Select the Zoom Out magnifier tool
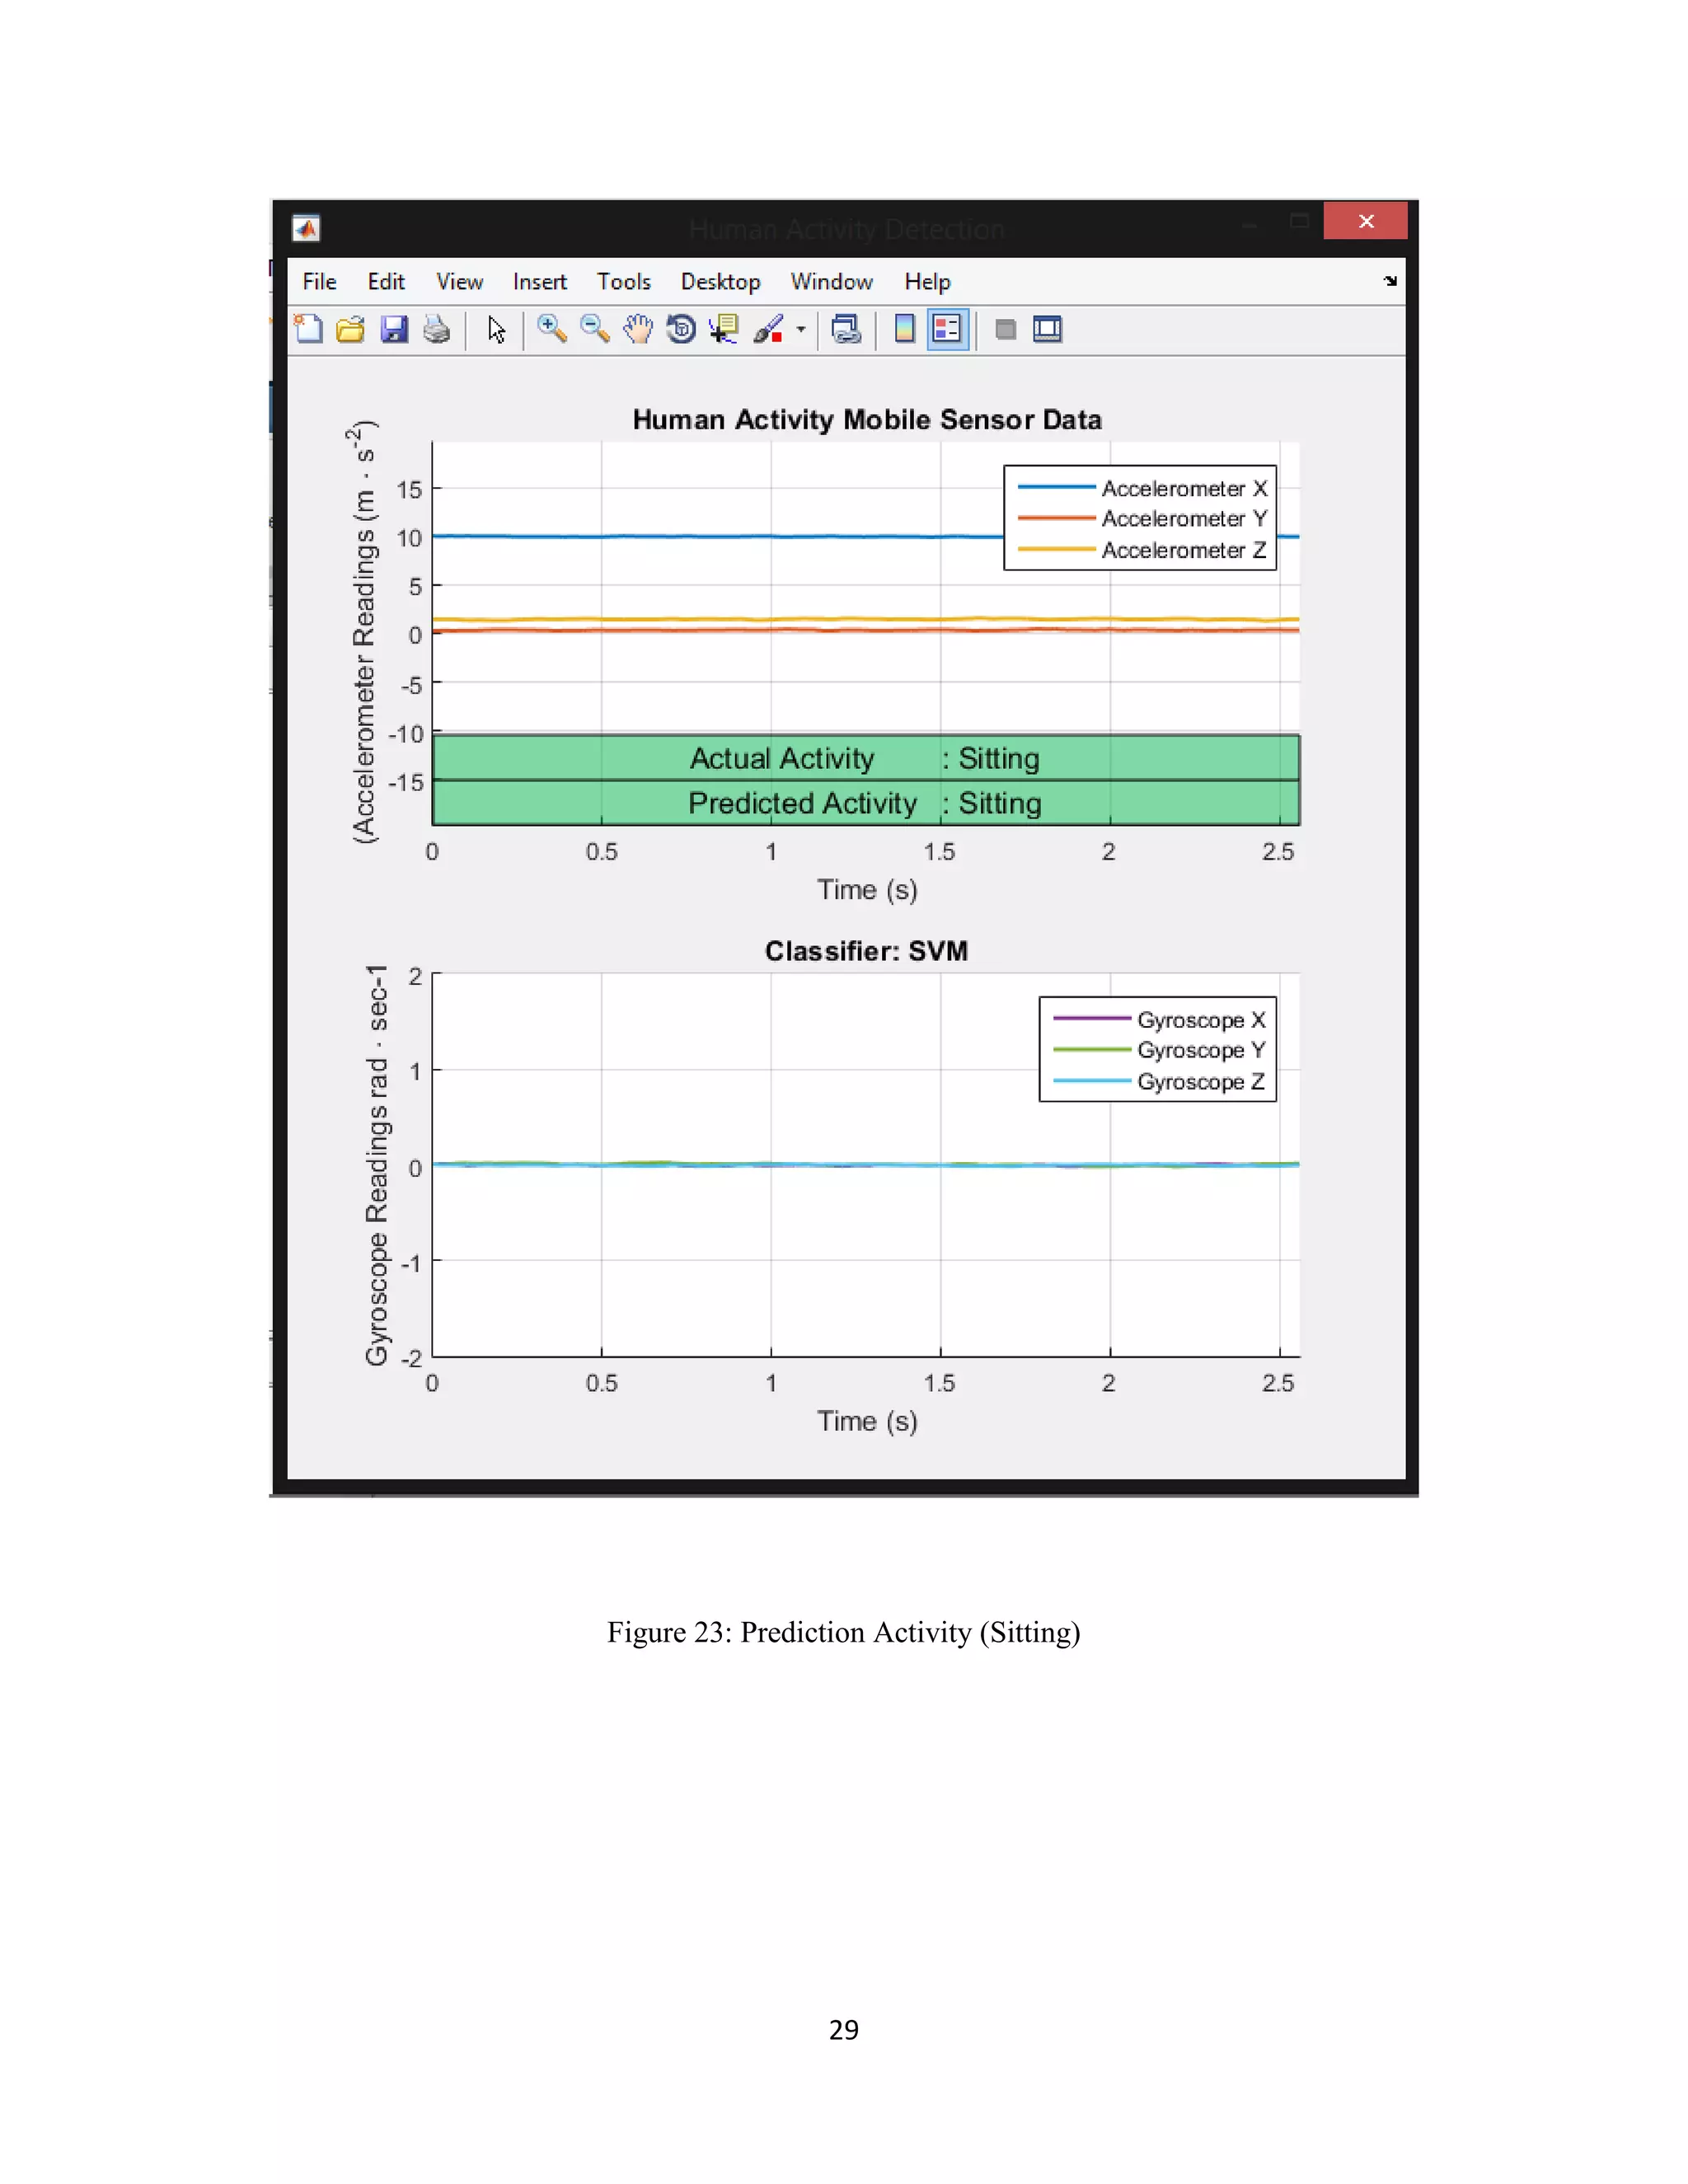Viewport: 1688px width, 2184px height. point(595,329)
